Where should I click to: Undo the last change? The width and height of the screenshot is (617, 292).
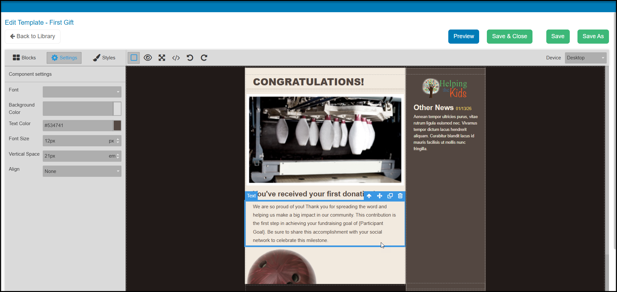190,58
